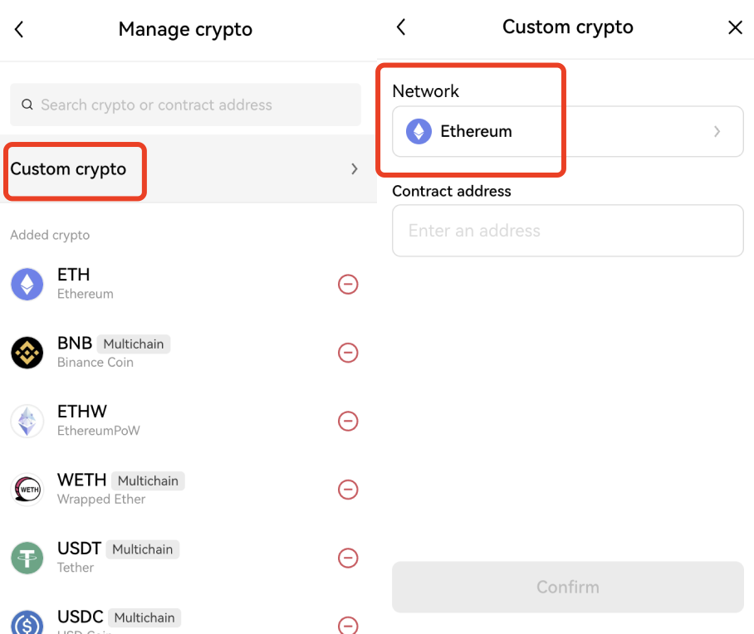This screenshot has width=754, height=634.
Task: Open the Network dropdown showing Ethereum
Action: click(x=567, y=131)
